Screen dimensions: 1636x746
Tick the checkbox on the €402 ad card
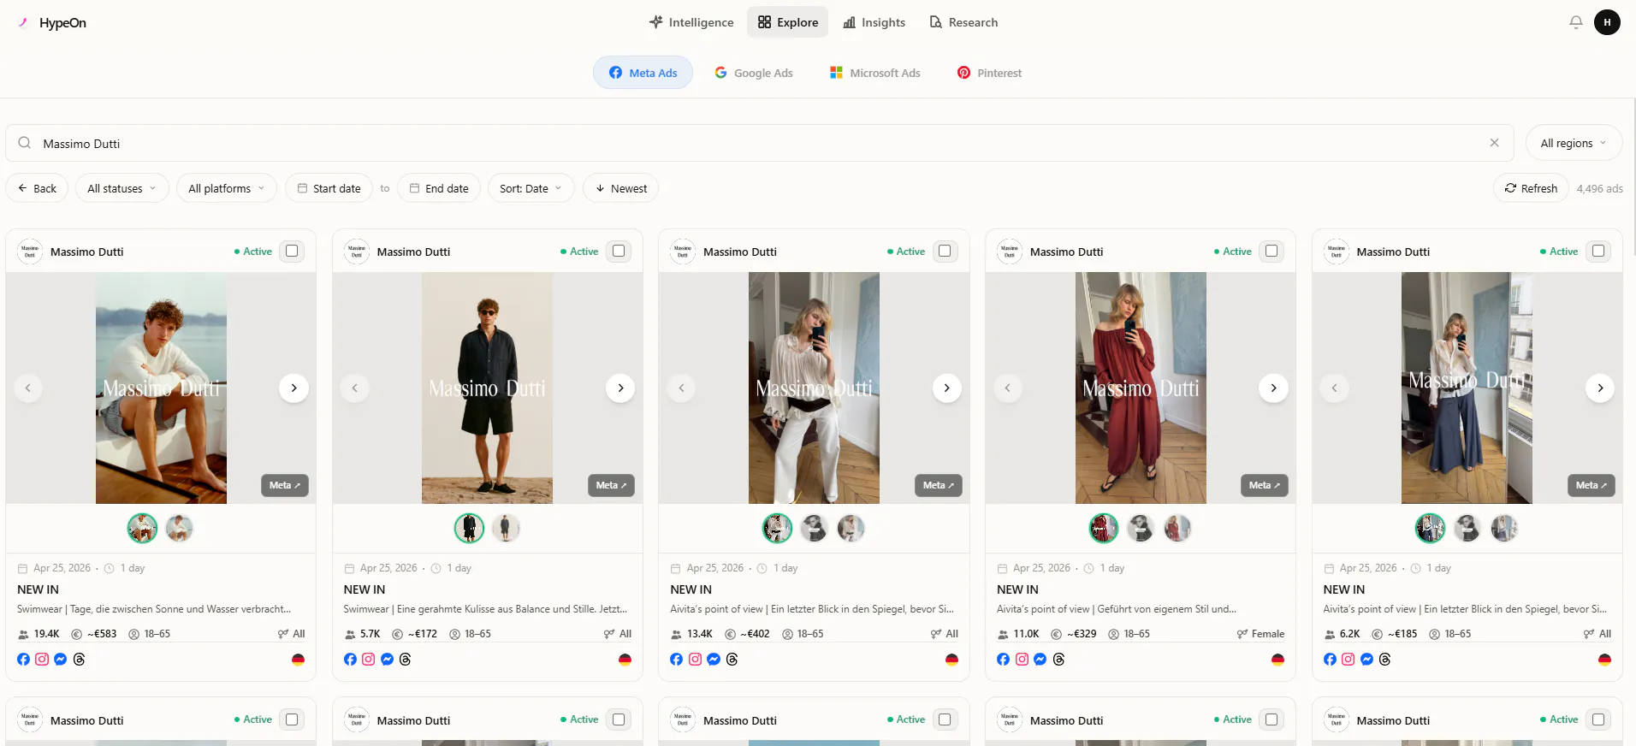pyautogui.click(x=945, y=252)
